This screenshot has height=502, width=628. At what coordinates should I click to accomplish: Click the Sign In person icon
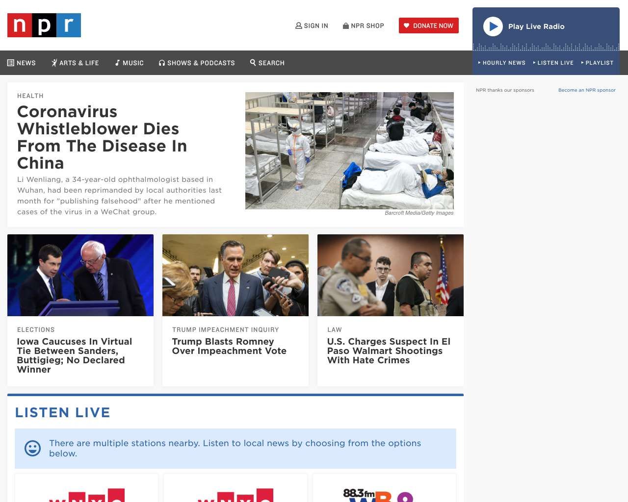click(298, 25)
